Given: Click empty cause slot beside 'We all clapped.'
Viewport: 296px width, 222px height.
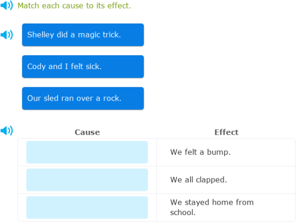Looking at the screenshot, I should pos(87,180).
